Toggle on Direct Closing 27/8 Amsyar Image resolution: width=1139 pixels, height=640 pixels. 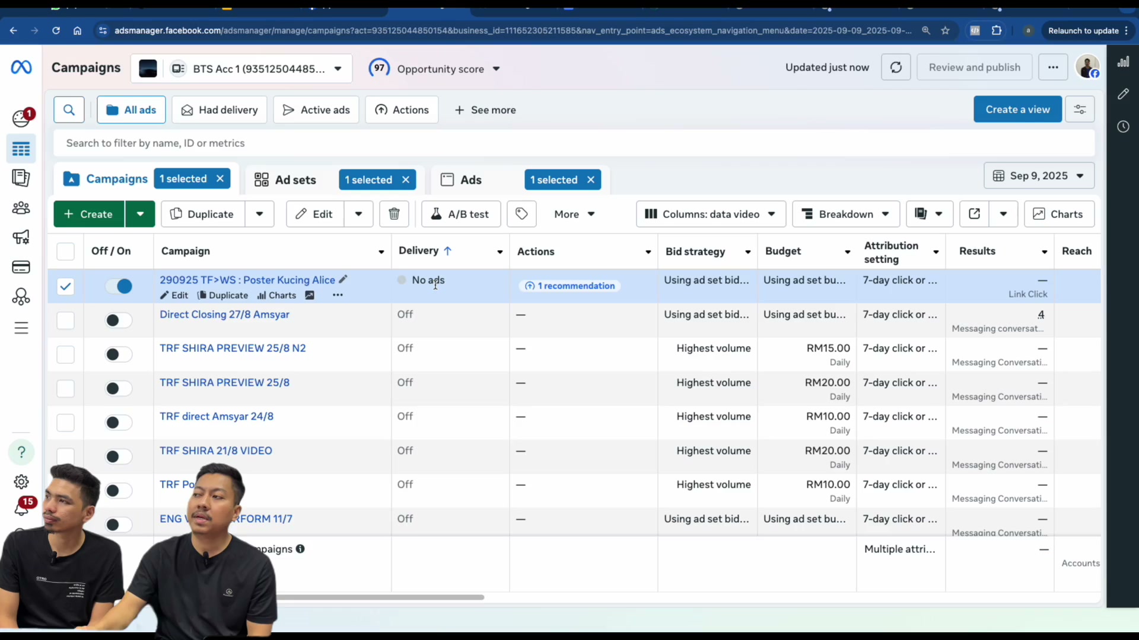point(119,321)
